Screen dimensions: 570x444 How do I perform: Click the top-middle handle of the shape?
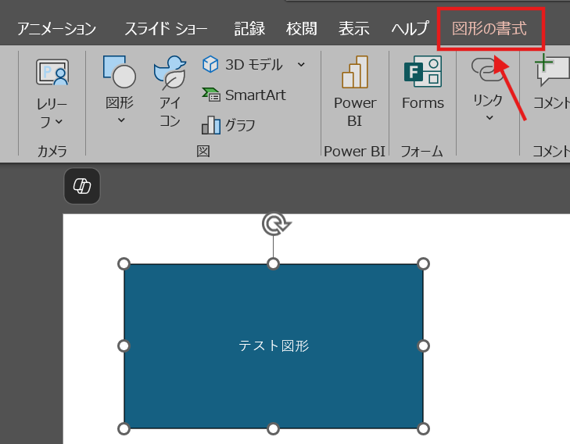point(274,263)
